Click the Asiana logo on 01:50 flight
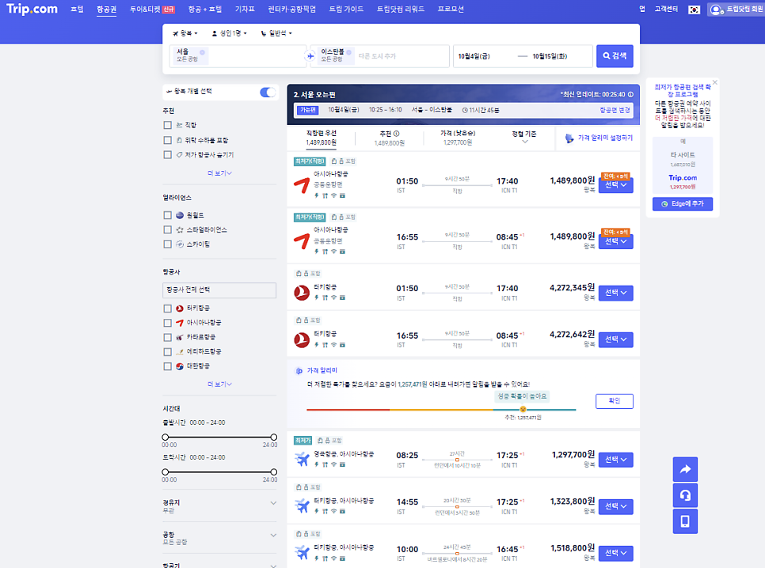The width and height of the screenshot is (765, 568). (302, 185)
